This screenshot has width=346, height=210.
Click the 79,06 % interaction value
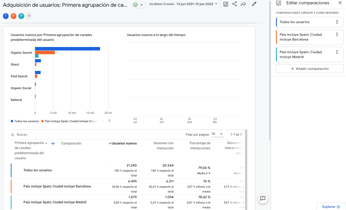(x=204, y=168)
